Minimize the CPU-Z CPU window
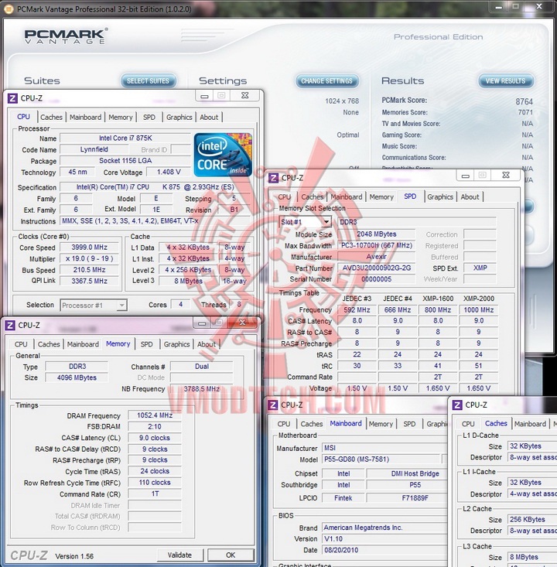 (x=204, y=96)
